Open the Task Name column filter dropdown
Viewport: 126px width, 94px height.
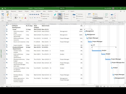(x=25, y=24)
